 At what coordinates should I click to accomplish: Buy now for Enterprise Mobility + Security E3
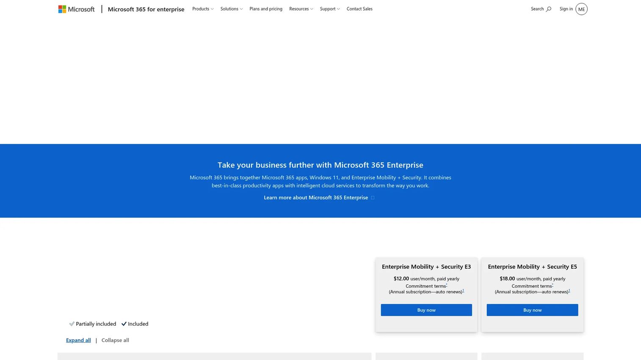[426, 310]
